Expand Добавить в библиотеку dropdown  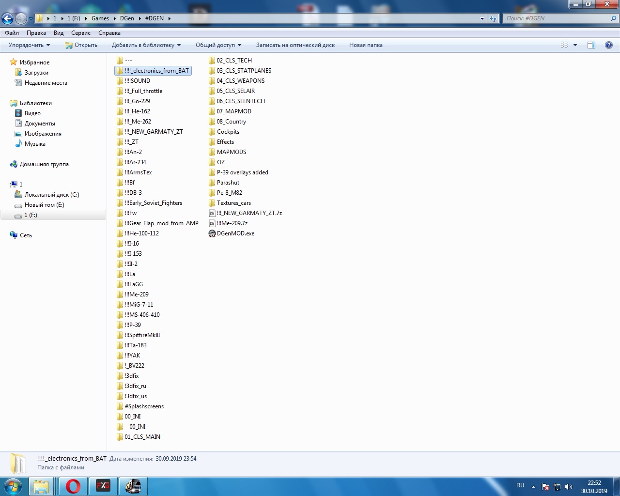(x=146, y=45)
